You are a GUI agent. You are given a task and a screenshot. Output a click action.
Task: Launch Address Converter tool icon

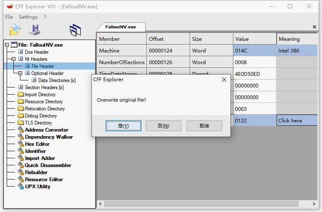click(x=21, y=130)
